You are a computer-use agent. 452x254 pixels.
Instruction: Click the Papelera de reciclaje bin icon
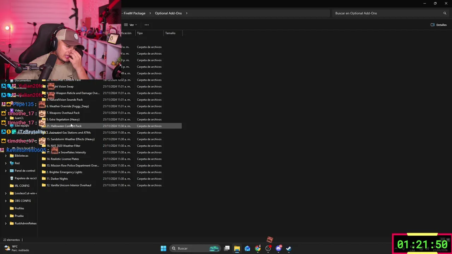(12, 178)
